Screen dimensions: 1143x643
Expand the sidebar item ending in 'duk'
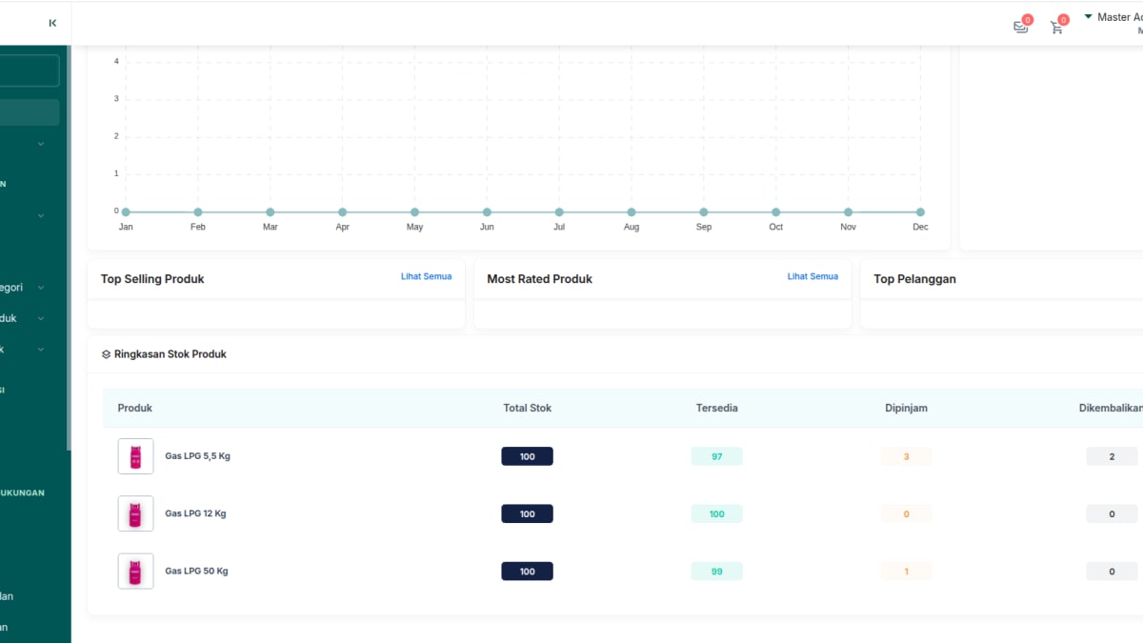click(x=40, y=319)
